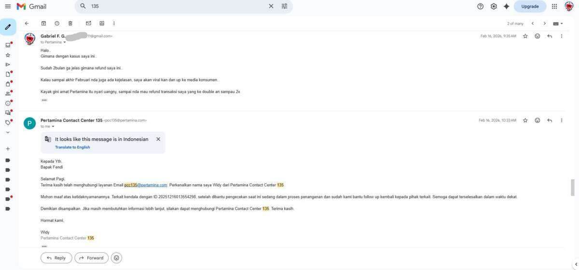579x270 pixels.
Task: Archive this email conversation
Action: 43,23
